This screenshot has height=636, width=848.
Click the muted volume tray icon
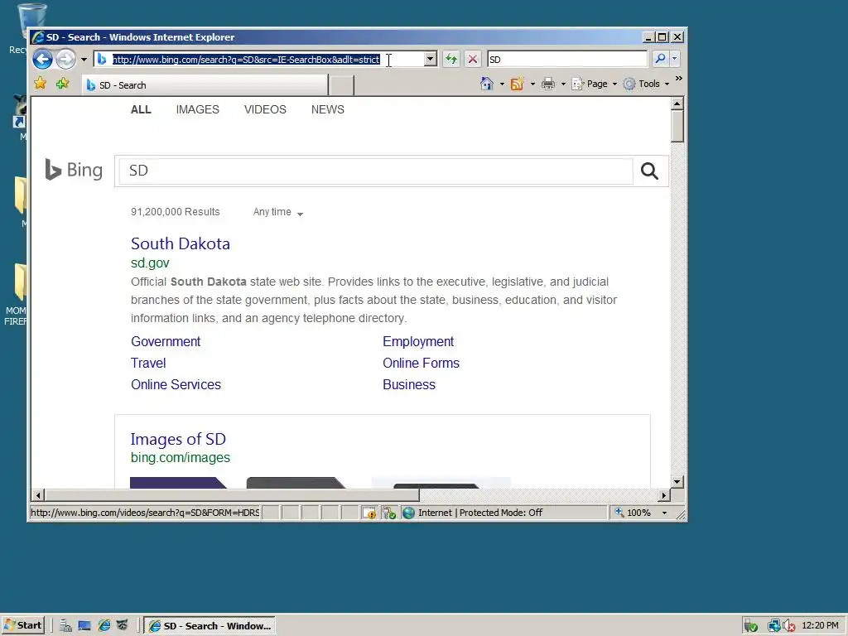pyautogui.click(x=789, y=626)
